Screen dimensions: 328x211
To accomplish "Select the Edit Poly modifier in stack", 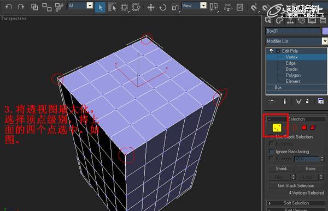I will (290, 51).
